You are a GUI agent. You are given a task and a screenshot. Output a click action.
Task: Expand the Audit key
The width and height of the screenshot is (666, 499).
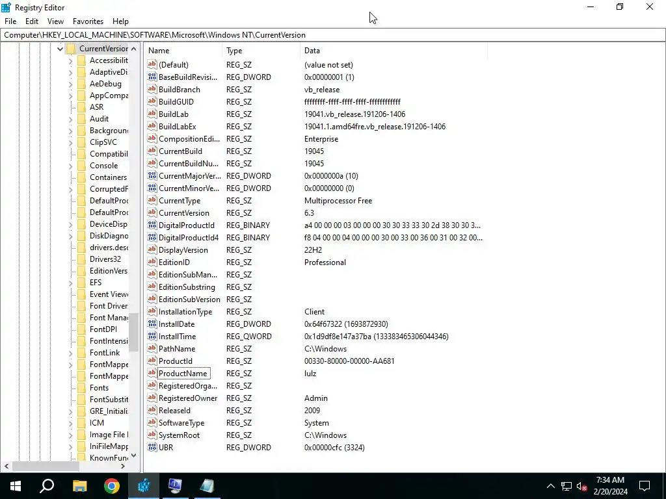pyautogui.click(x=70, y=120)
